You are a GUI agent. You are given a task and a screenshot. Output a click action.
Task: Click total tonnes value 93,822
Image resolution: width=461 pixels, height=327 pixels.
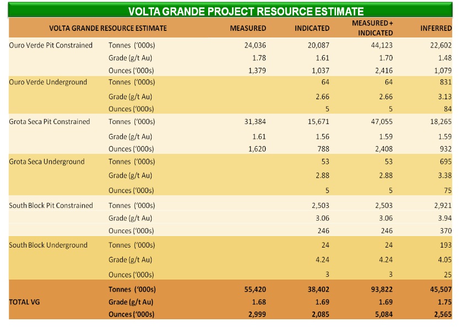(x=382, y=290)
